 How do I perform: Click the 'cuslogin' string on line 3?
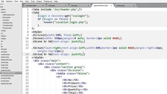[x=79, y=16]
